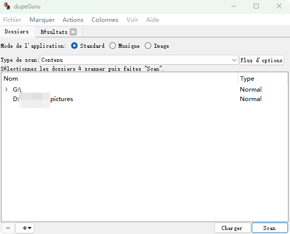
Task: Open Plus d'options settings
Action: tap(262, 60)
